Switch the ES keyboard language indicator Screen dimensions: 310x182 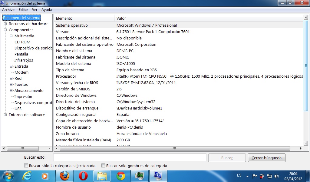(x=239, y=176)
